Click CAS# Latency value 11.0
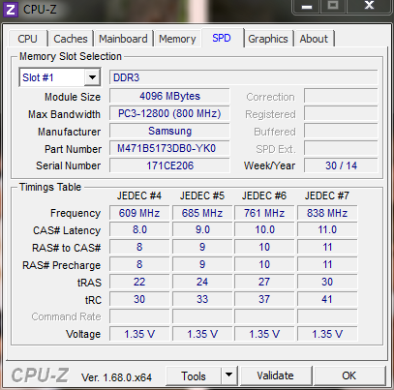This screenshot has height=390, width=394. 327,230
